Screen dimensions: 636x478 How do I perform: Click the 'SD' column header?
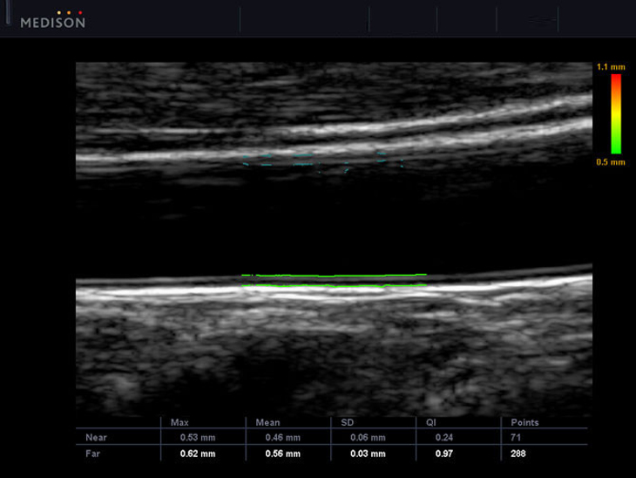coord(348,422)
